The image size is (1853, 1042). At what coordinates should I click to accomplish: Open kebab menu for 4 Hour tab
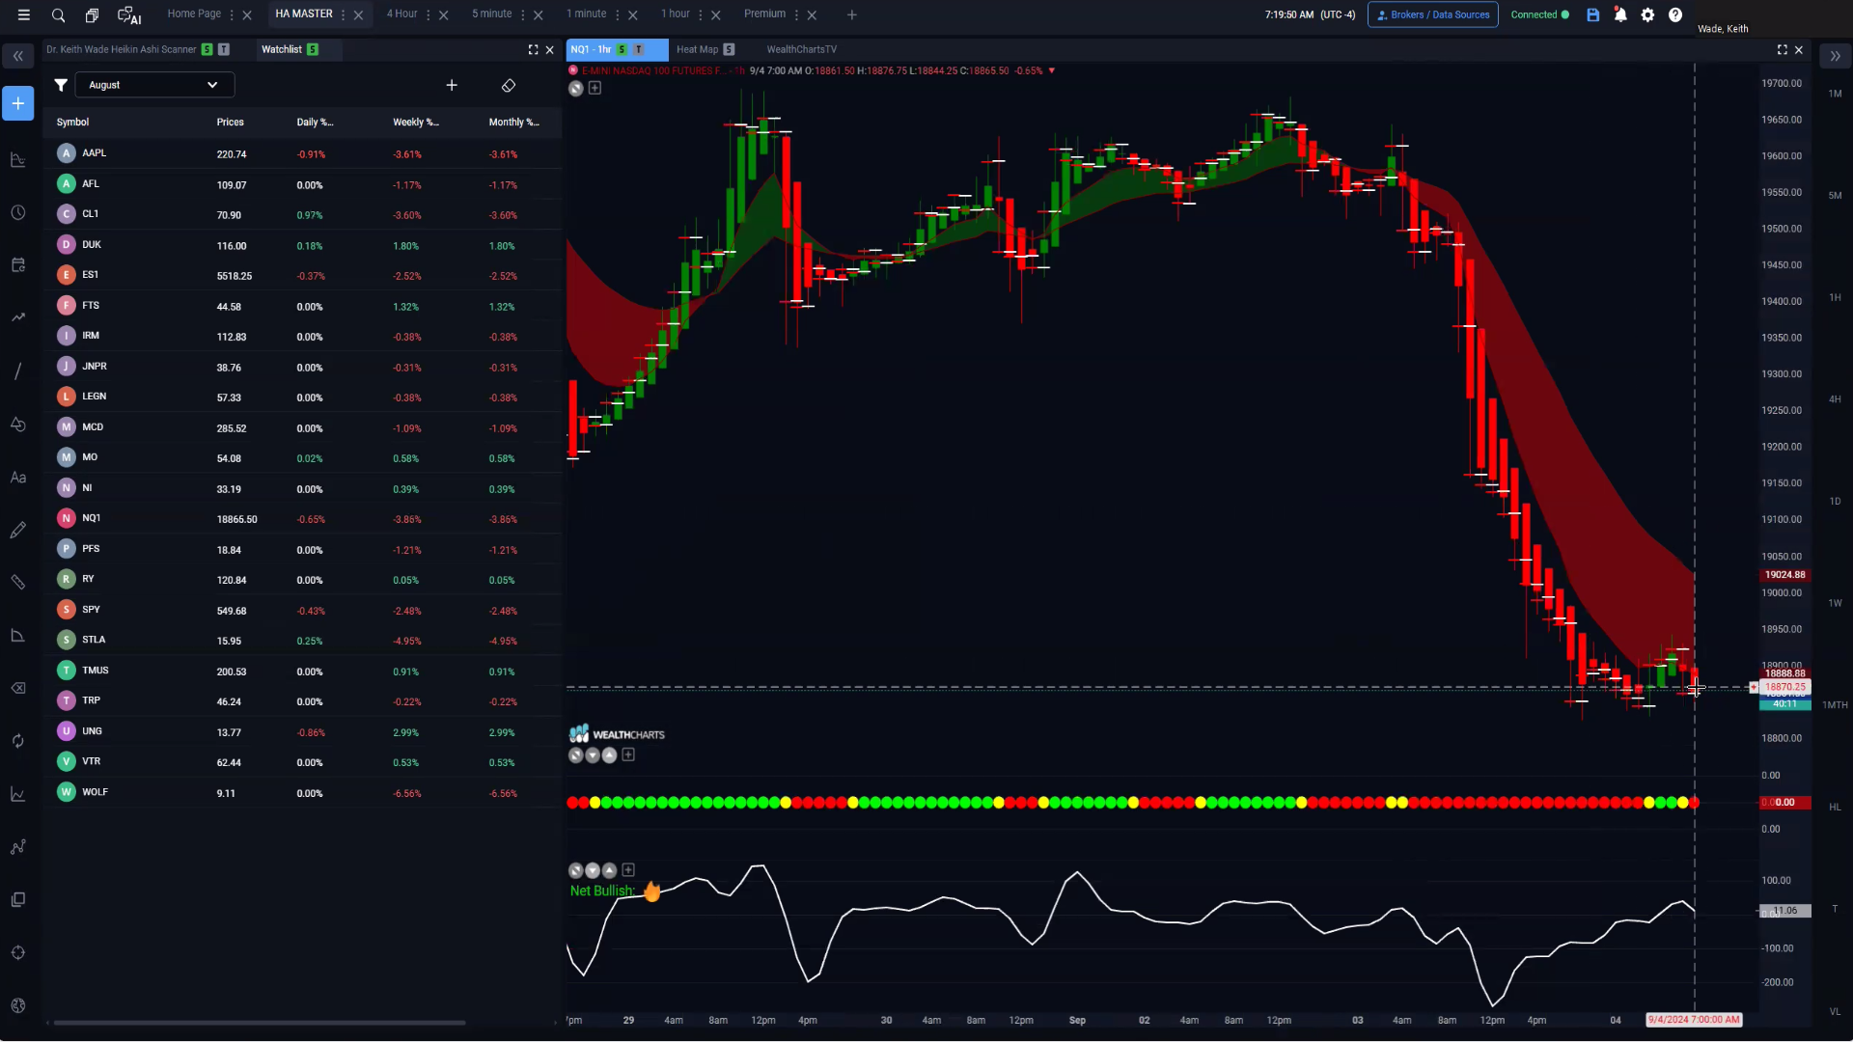coord(428,14)
